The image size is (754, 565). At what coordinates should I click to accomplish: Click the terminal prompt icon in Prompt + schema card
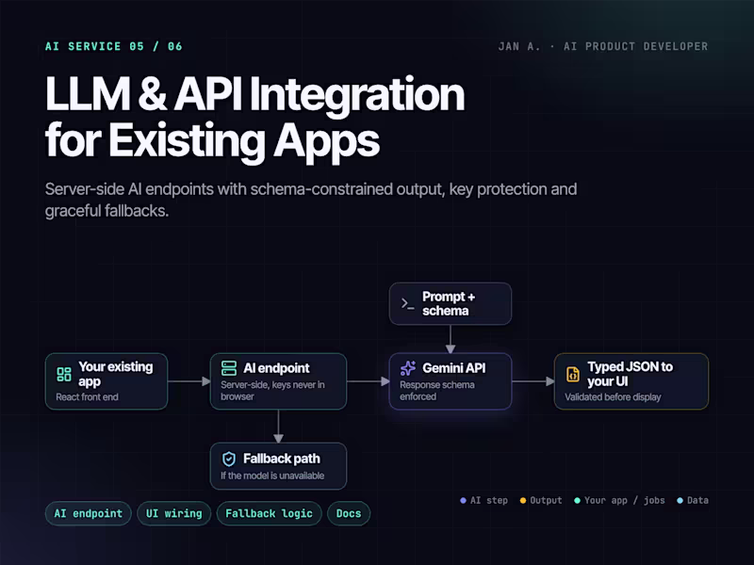tap(408, 303)
